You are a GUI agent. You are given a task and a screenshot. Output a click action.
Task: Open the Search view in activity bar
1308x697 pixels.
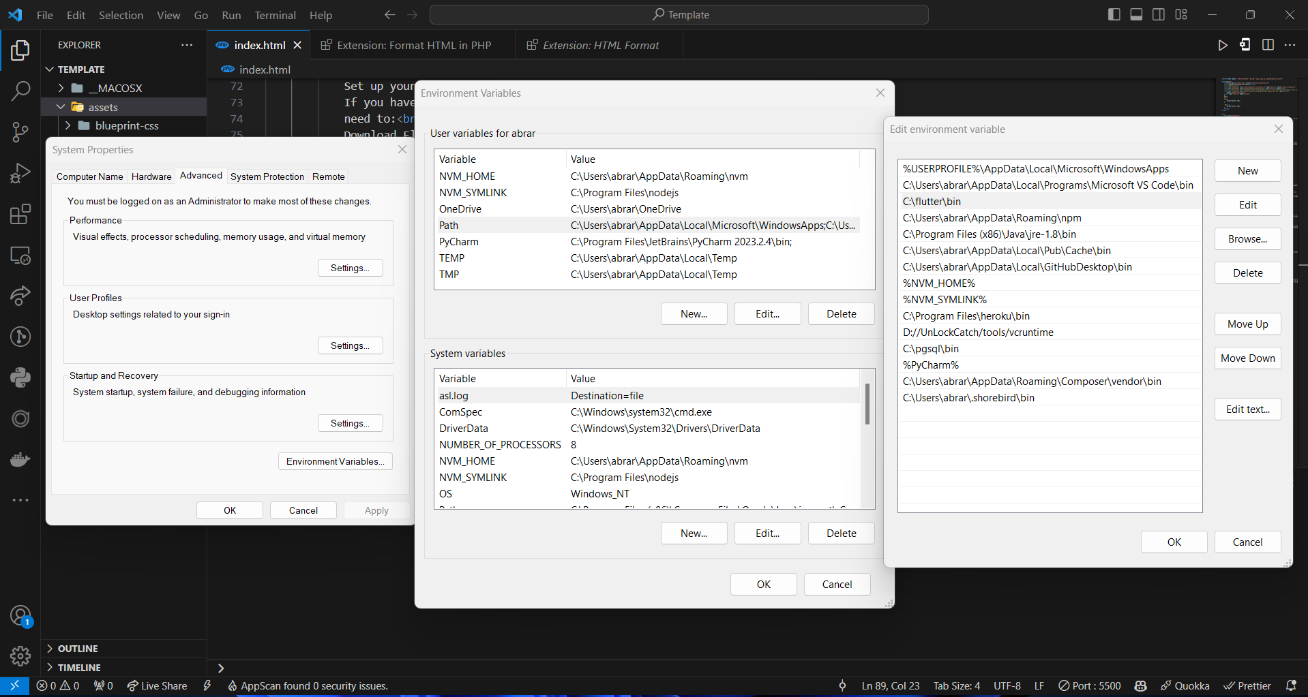tap(20, 91)
